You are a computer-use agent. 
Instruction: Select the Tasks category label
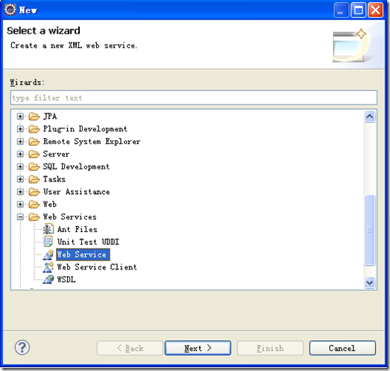(x=54, y=179)
